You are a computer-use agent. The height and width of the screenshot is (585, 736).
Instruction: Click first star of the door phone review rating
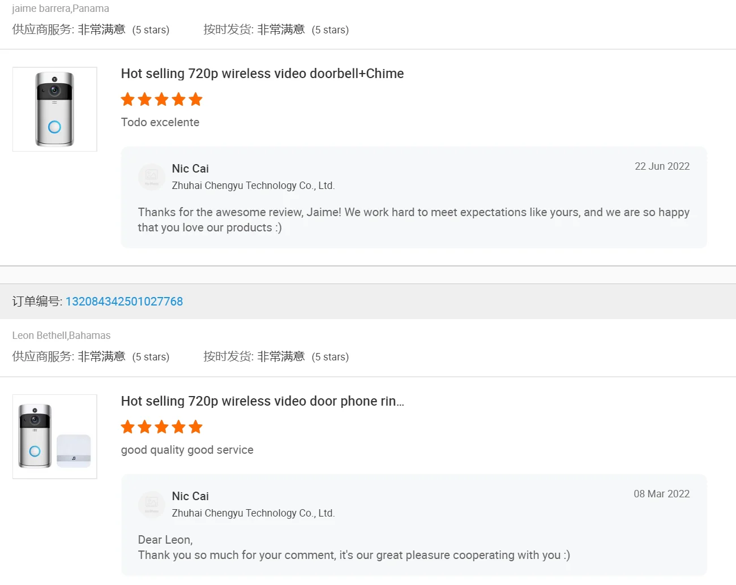tap(128, 427)
